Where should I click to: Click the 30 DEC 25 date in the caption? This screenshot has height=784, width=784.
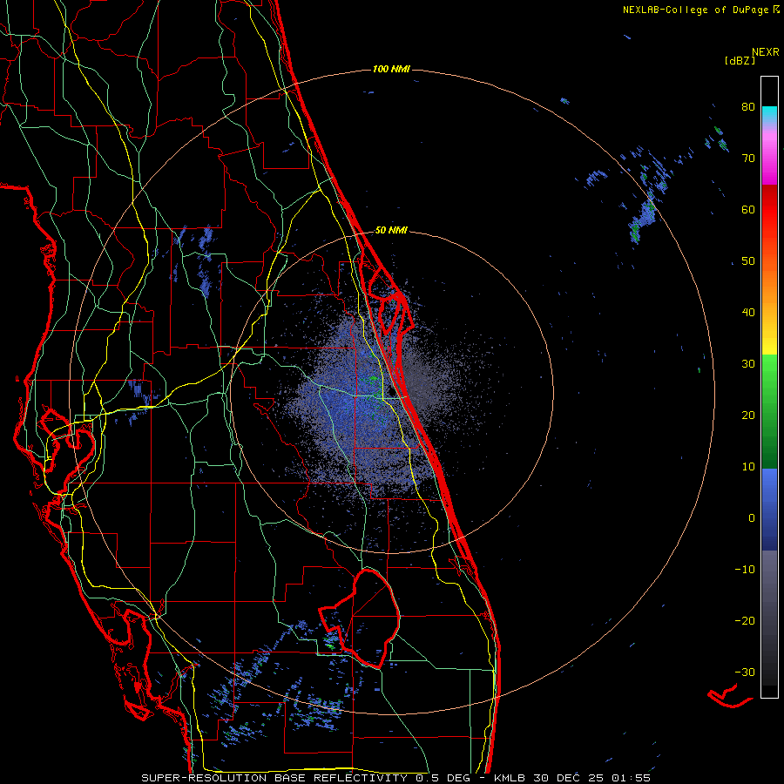coord(567,778)
